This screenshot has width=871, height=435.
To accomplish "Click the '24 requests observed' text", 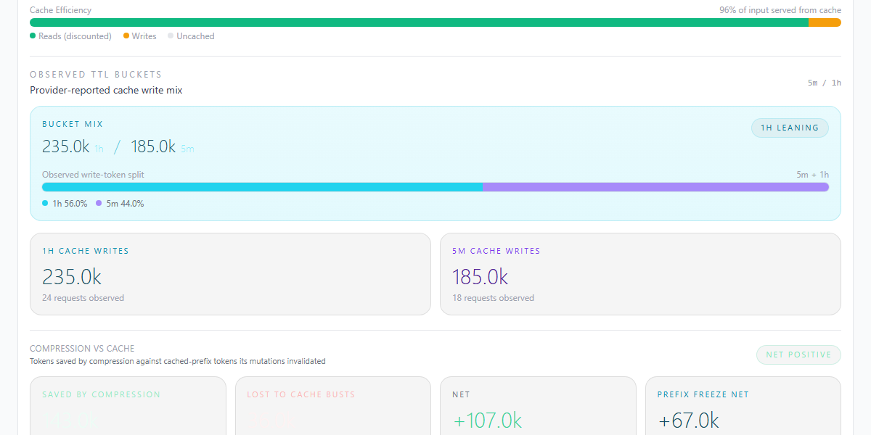I will click(x=83, y=298).
